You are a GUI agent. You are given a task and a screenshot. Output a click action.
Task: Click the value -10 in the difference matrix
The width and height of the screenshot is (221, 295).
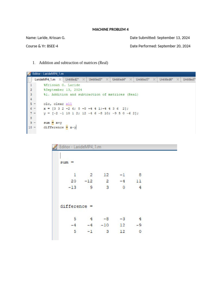coord(105,225)
